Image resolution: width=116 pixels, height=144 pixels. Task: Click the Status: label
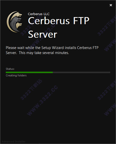[10, 69]
